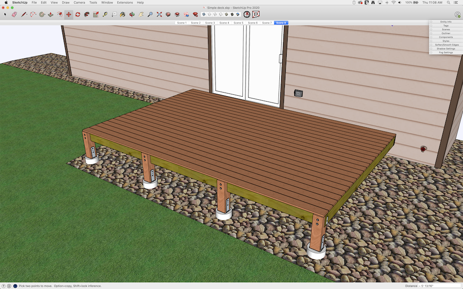Select the Eraser tool

(x=14, y=14)
